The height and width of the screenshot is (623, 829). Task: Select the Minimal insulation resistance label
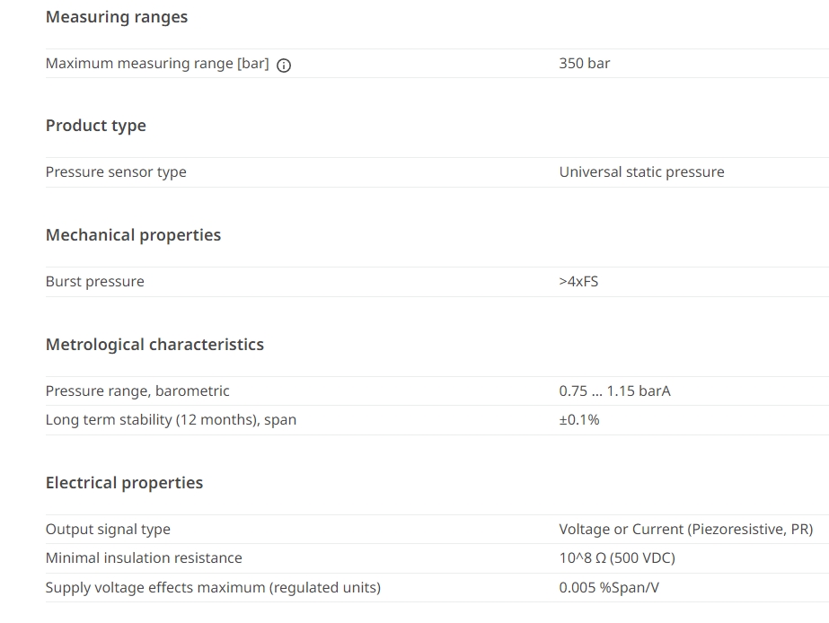click(x=144, y=558)
